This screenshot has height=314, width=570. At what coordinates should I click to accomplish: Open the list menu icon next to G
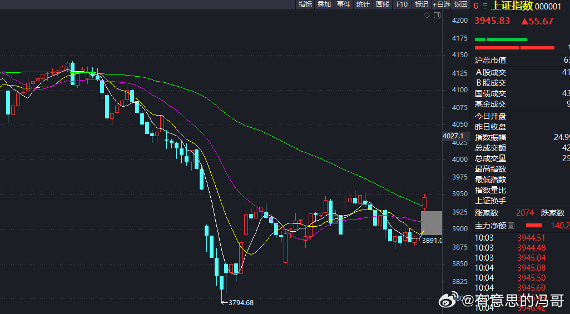(x=484, y=6)
